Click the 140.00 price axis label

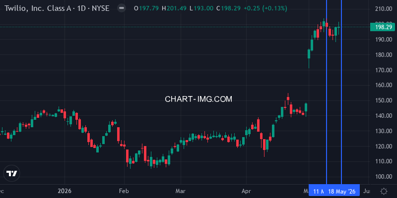(384, 116)
